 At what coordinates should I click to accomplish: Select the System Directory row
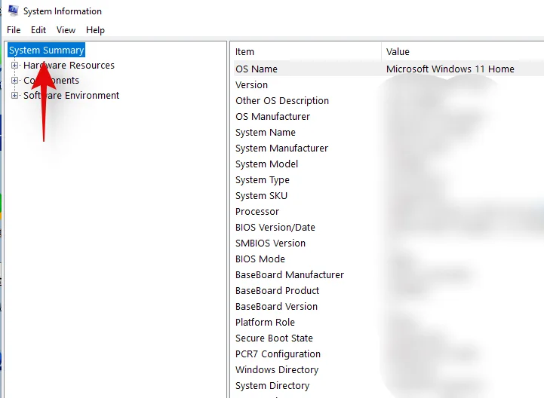388,385
